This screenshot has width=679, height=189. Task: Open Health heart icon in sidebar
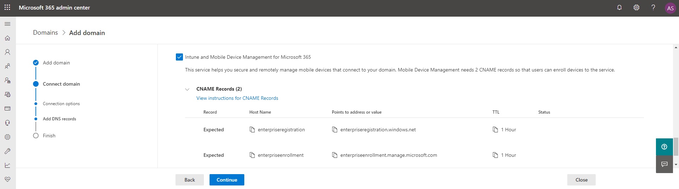click(x=7, y=179)
